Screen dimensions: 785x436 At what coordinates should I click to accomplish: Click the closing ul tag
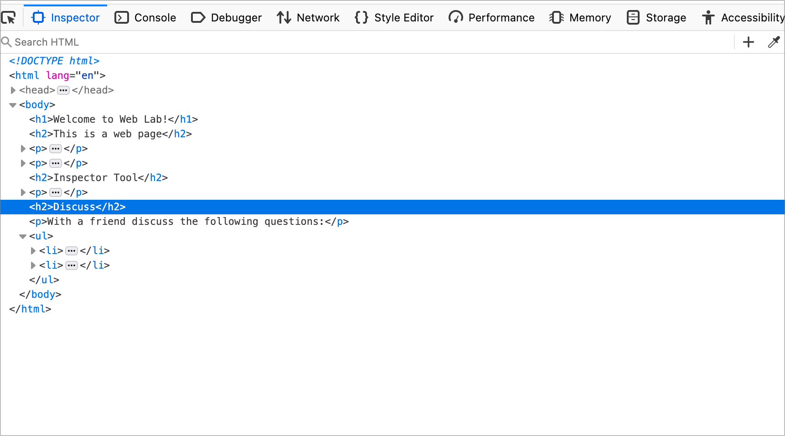(x=44, y=280)
